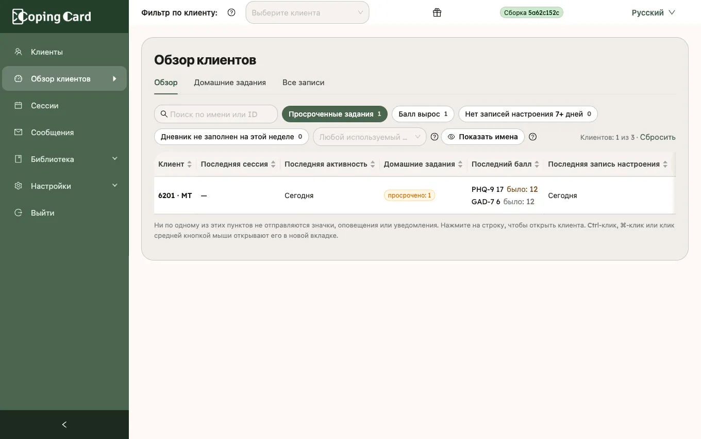Viewport: 701px width, 439px height.
Task: Open the Выберите клиента dropdown
Action: (x=307, y=12)
